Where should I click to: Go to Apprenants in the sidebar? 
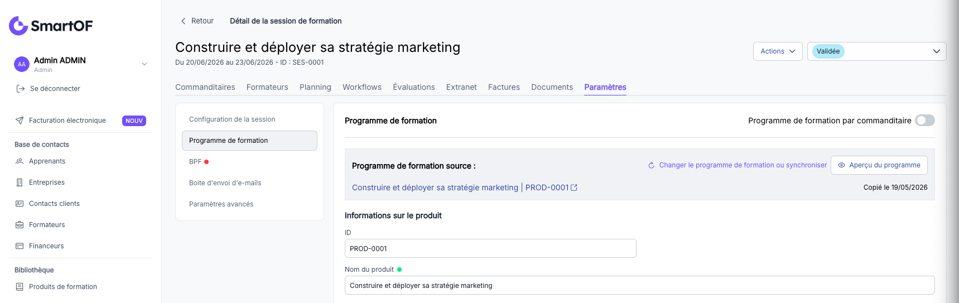(47, 161)
